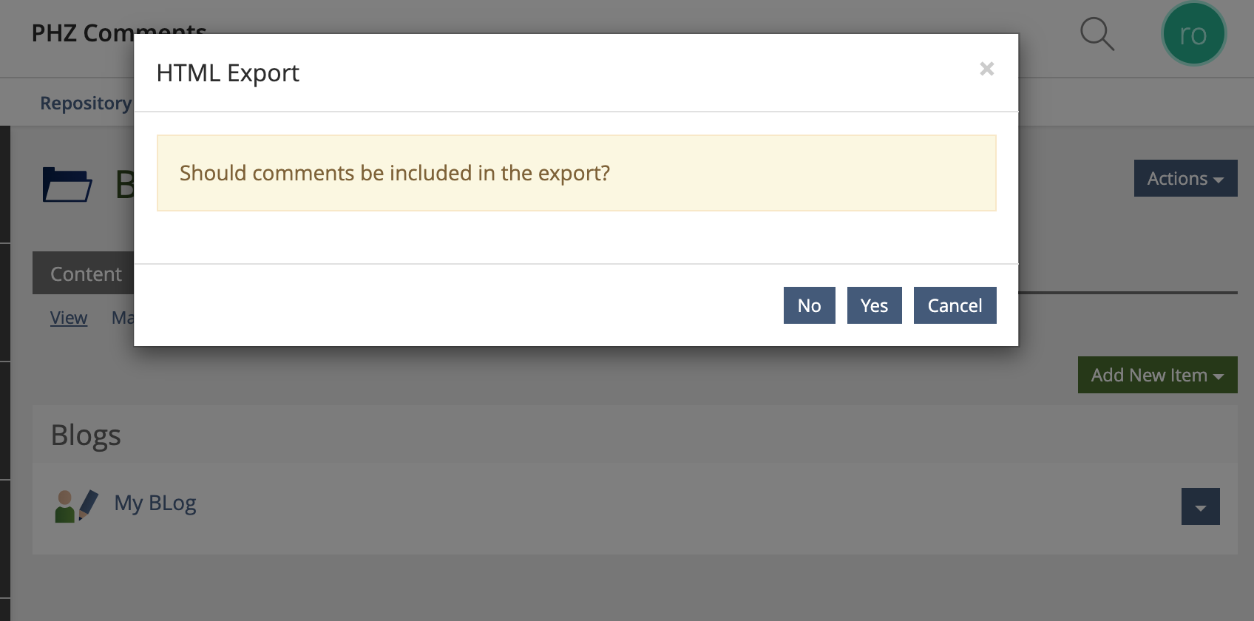Open the Actions dropdown
Image resolution: width=1254 pixels, height=621 pixels.
[1185, 178]
